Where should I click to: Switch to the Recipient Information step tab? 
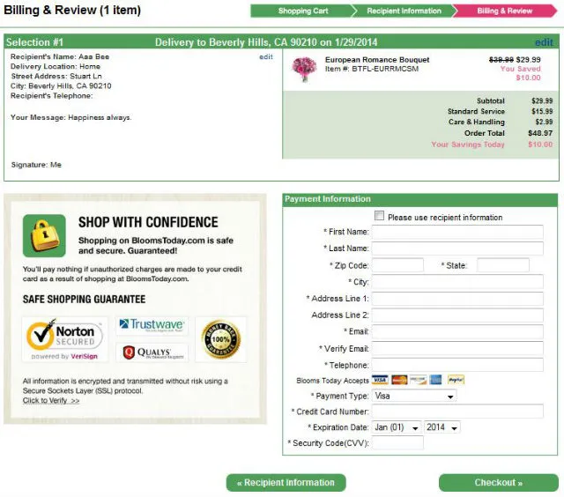pos(403,11)
